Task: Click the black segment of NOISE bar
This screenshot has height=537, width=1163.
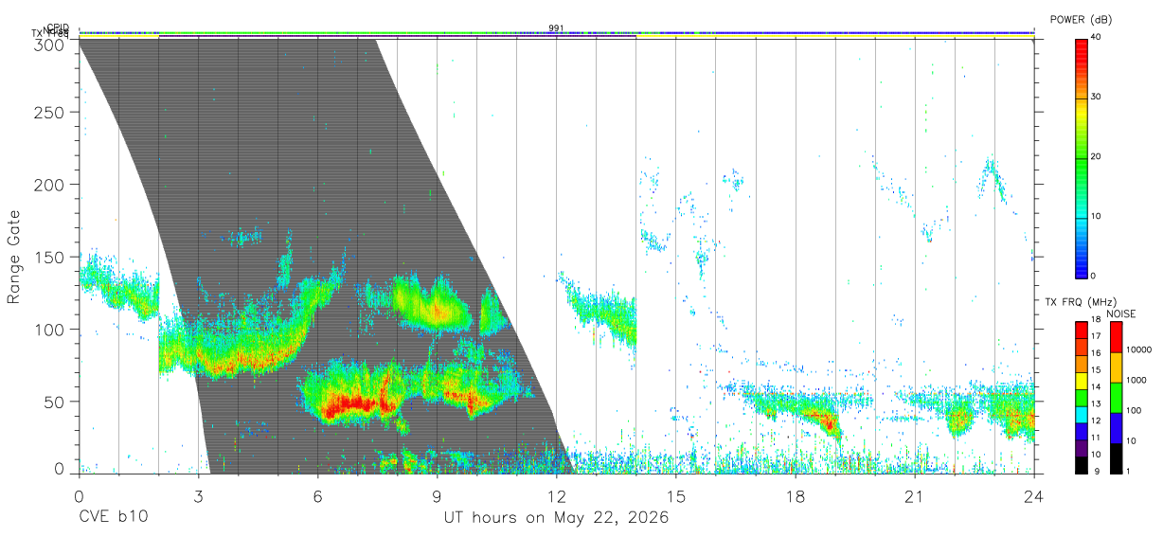Action: 1116,458
